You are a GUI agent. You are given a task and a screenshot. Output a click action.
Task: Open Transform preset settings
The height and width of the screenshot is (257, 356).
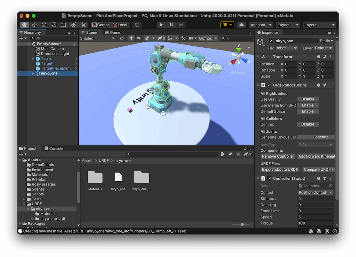point(325,57)
